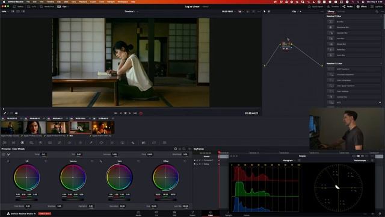Screen dimensions: 385x217
Task: Pick black point beside Lift wheel
Action: click(8, 162)
